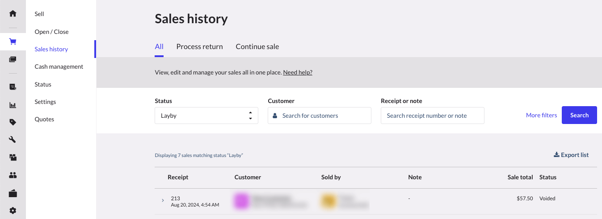The image size is (602, 219).
Task: Click the Need help? link
Action: [x=298, y=72]
